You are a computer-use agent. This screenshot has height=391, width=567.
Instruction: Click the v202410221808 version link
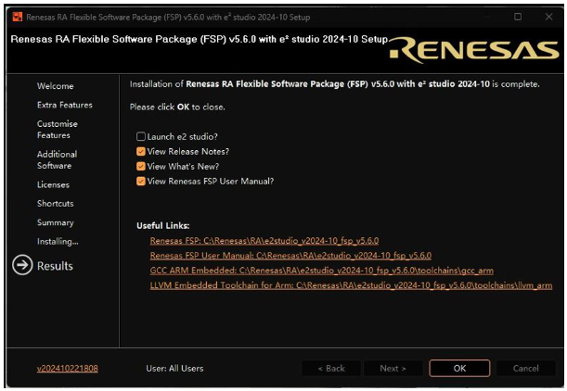pyautogui.click(x=67, y=368)
